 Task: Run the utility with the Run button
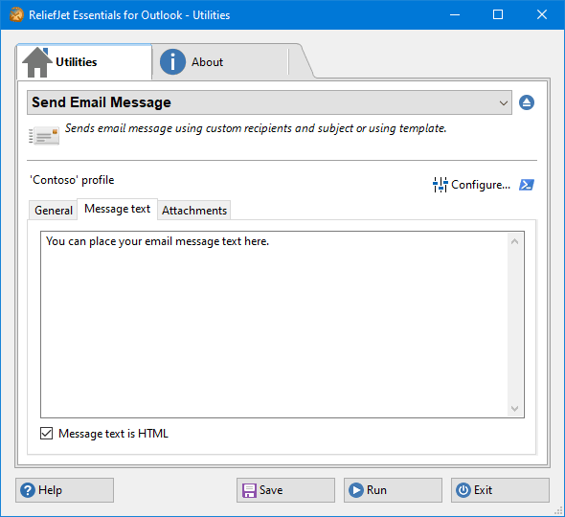click(393, 490)
